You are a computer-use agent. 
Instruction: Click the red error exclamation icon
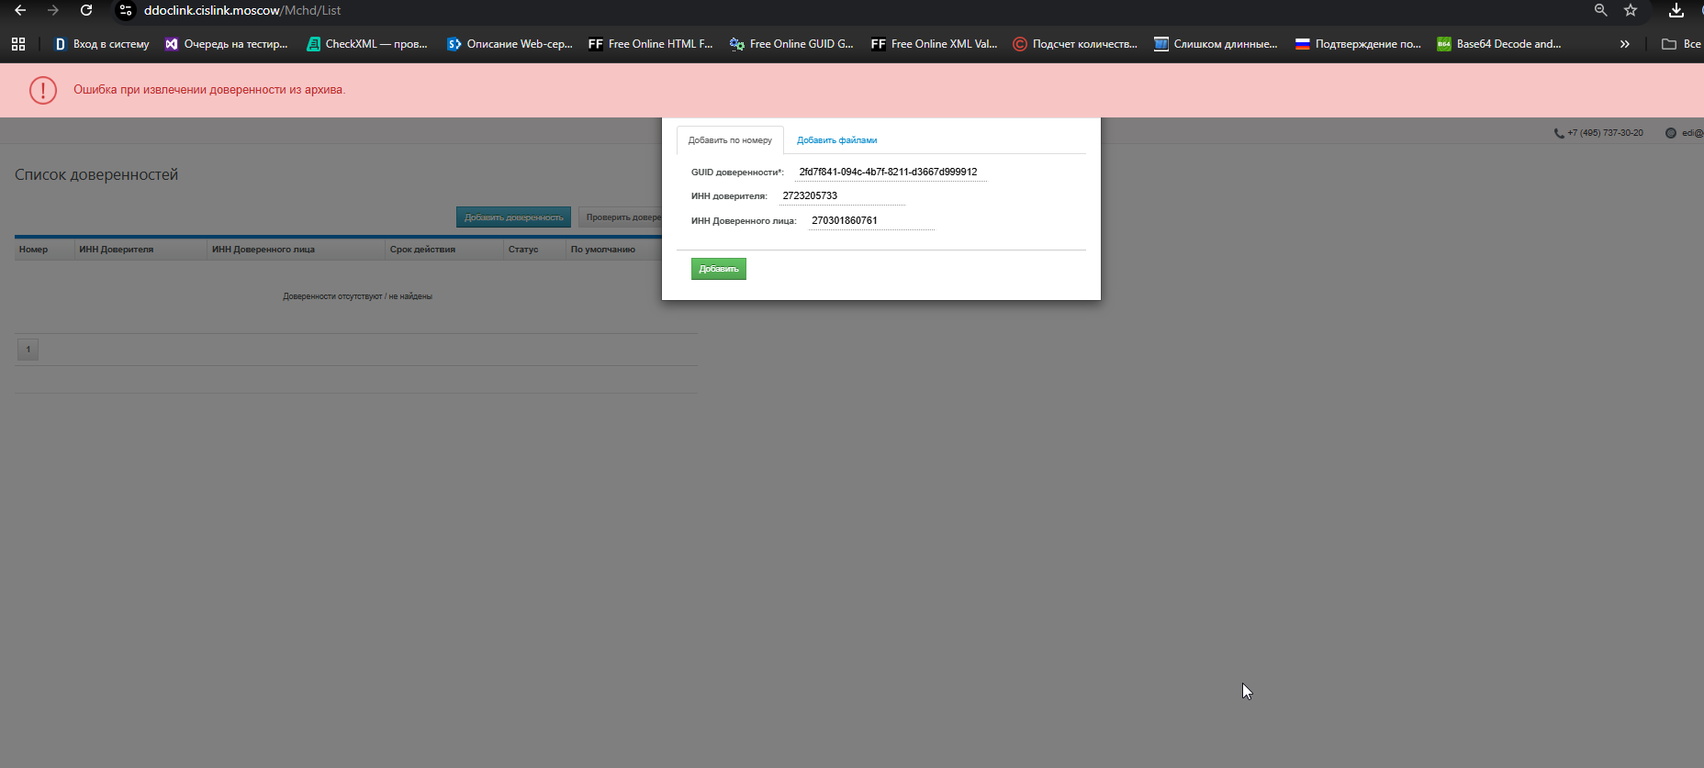click(43, 90)
